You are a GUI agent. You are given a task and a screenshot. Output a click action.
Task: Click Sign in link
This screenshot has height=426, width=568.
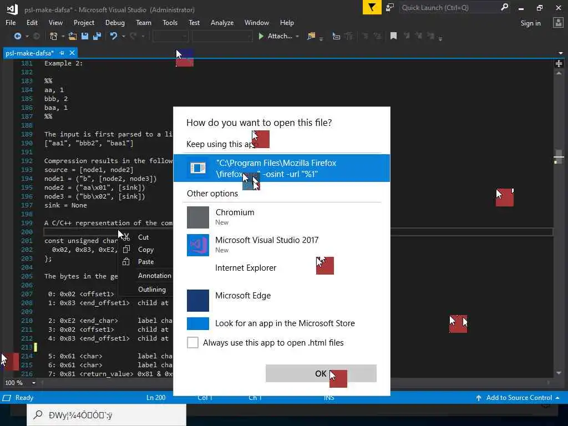(x=530, y=23)
